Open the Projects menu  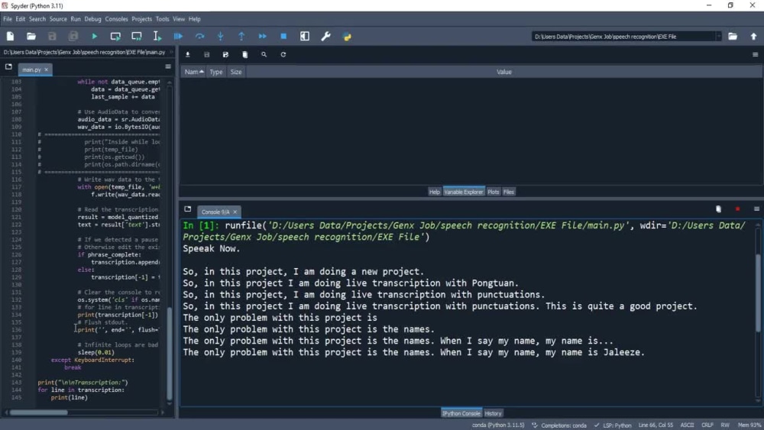[x=142, y=19]
